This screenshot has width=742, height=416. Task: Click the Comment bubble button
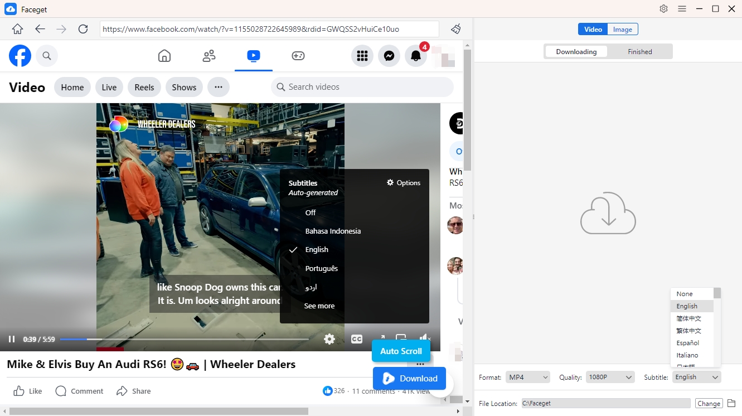click(80, 391)
